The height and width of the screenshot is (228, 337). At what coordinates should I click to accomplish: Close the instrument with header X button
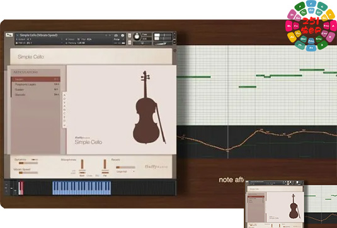[174, 33]
